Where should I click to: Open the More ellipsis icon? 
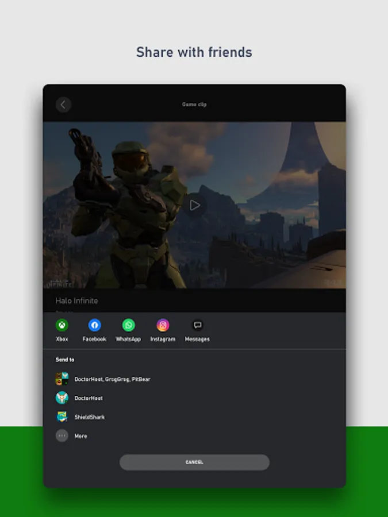(62, 435)
